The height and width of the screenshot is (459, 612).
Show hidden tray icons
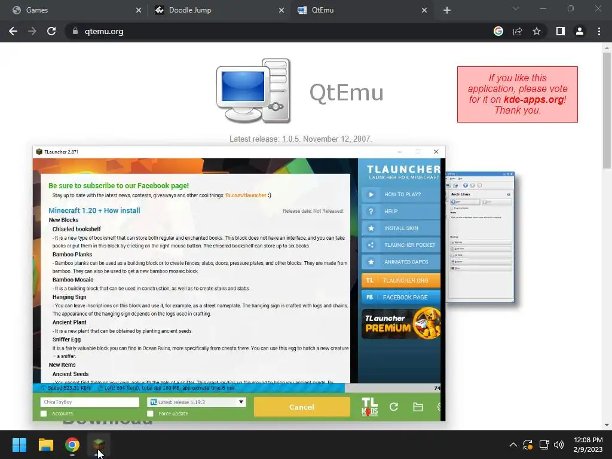click(513, 445)
